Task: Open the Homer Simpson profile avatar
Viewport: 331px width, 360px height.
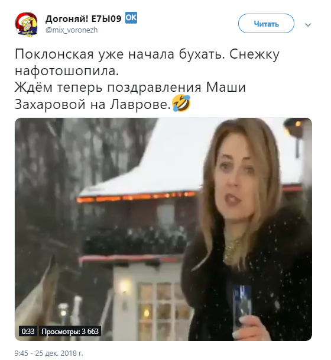Action: click(27, 24)
